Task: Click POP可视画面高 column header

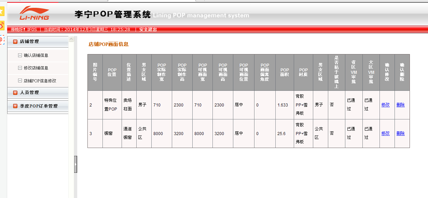Action: (223, 72)
